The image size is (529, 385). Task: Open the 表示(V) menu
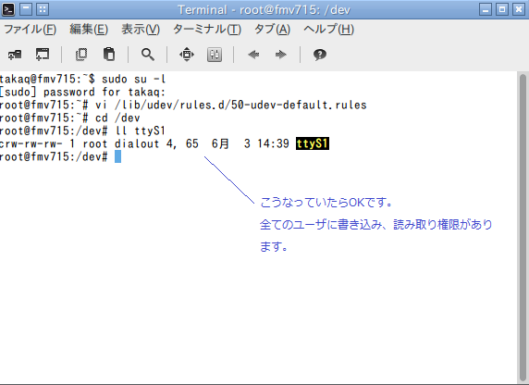(x=141, y=30)
